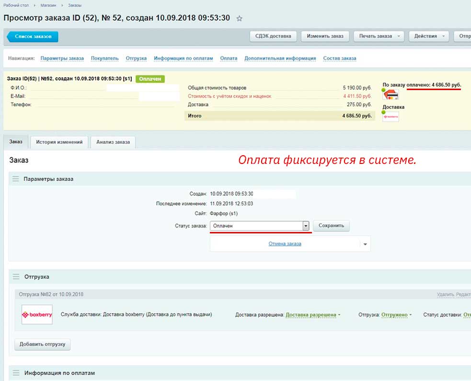
Task: Jump to Информация по оплатам link
Action: 183,58
